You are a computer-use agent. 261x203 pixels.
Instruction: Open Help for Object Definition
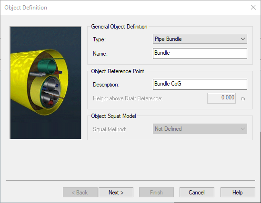[x=238, y=193]
